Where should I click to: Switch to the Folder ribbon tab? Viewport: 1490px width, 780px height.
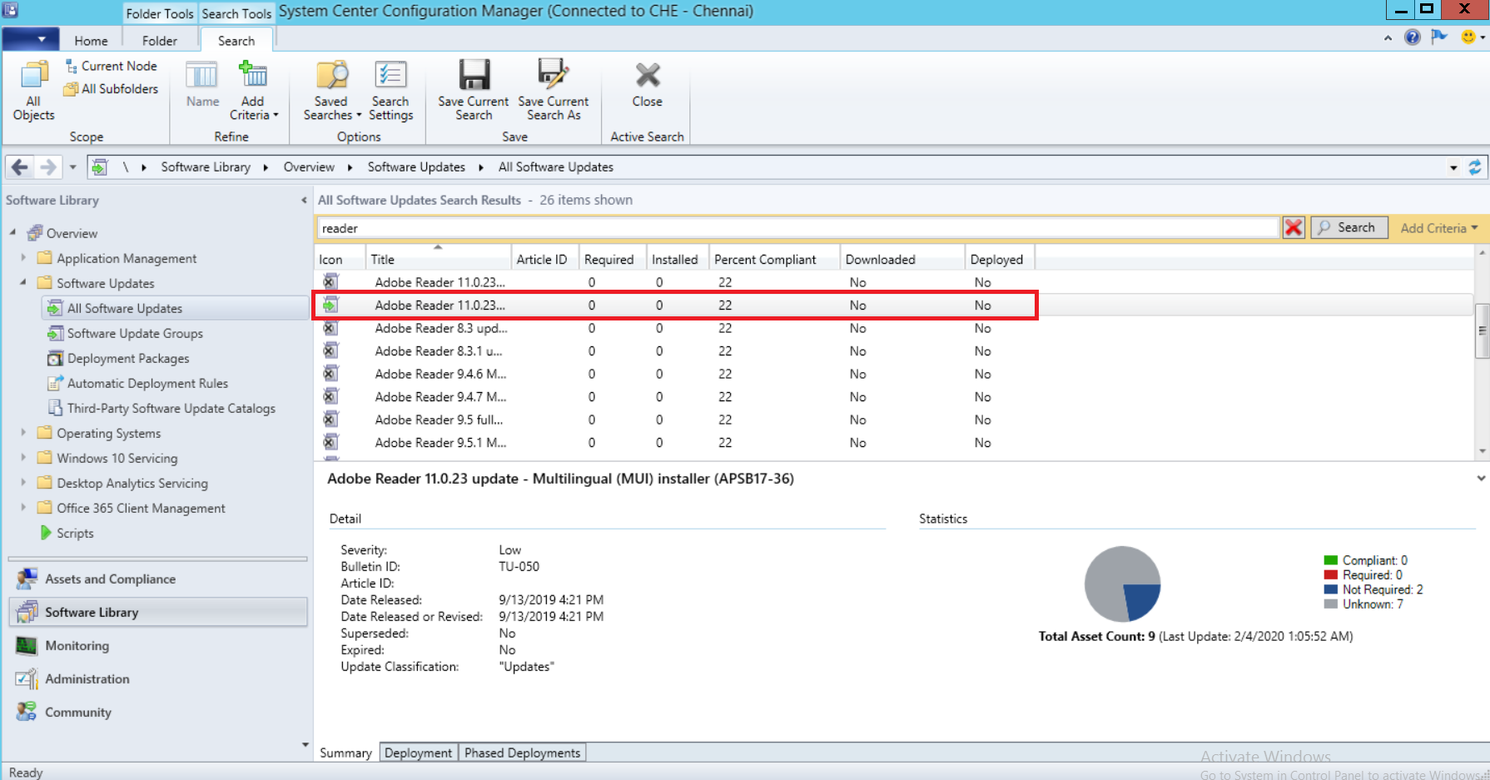point(159,41)
